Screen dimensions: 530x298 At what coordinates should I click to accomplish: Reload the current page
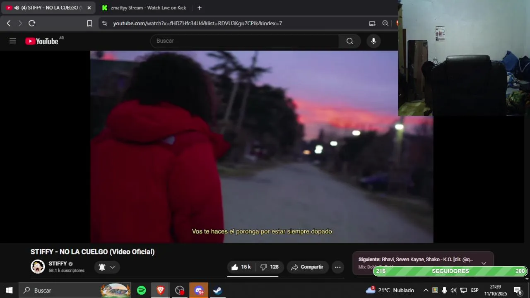[x=32, y=23]
